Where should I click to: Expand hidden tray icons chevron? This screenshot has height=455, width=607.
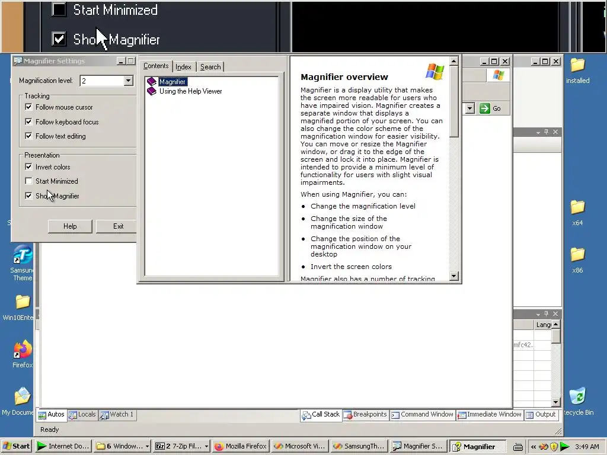tap(533, 447)
